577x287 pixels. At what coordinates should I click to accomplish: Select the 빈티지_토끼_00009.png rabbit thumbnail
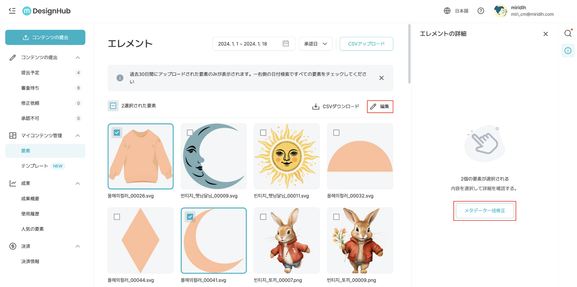click(x=360, y=240)
